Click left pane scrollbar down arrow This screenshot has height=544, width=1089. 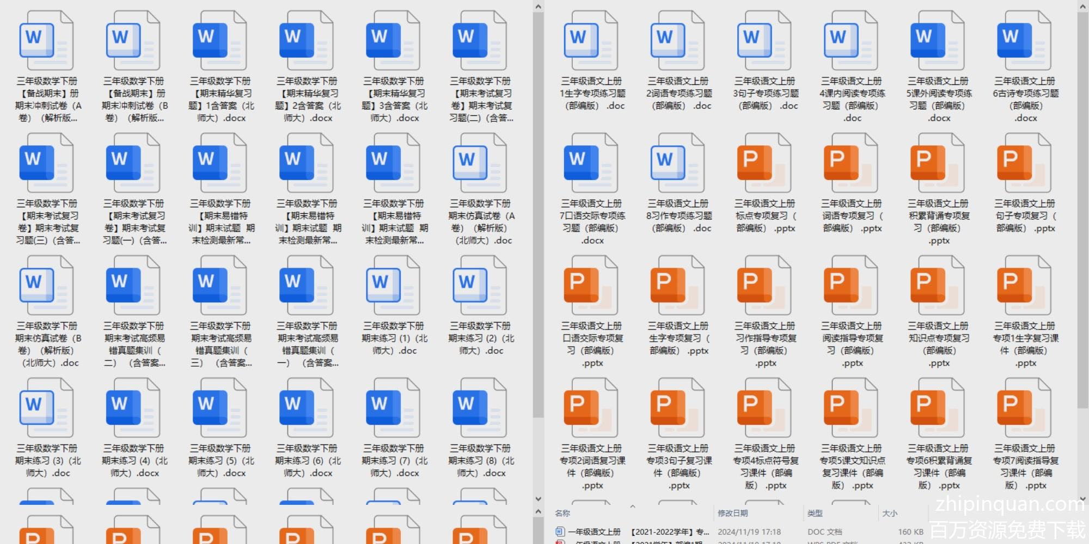pos(538,498)
